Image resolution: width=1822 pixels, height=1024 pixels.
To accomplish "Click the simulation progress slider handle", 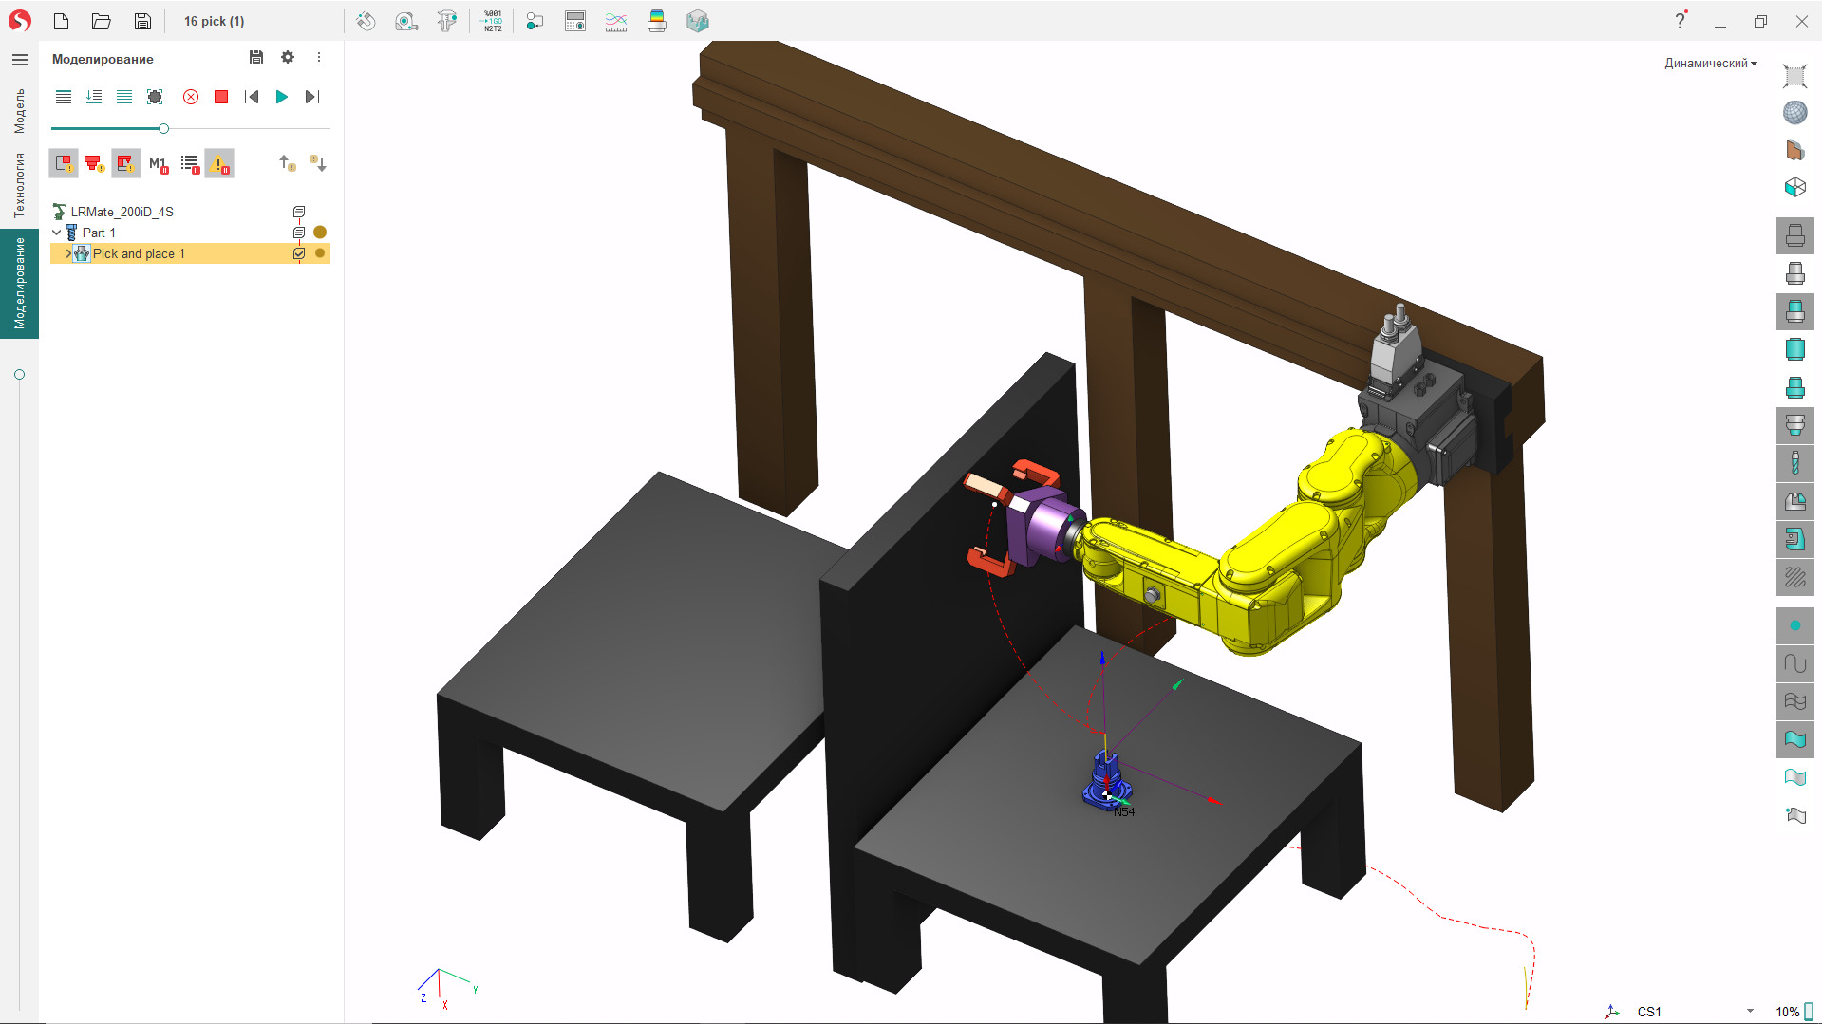I will 163,128.
